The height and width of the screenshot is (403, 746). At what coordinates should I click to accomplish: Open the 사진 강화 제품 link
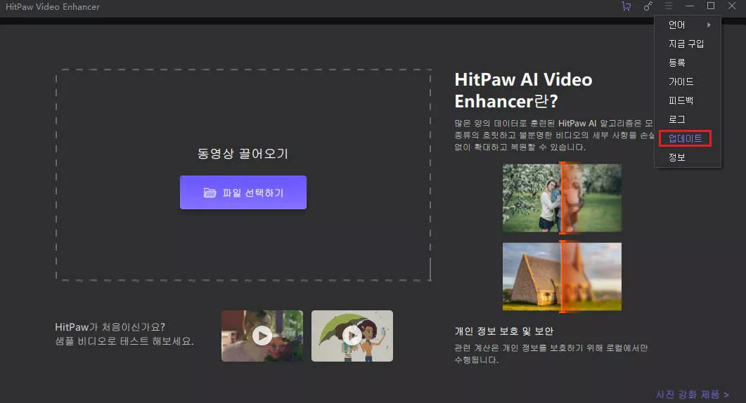693,395
